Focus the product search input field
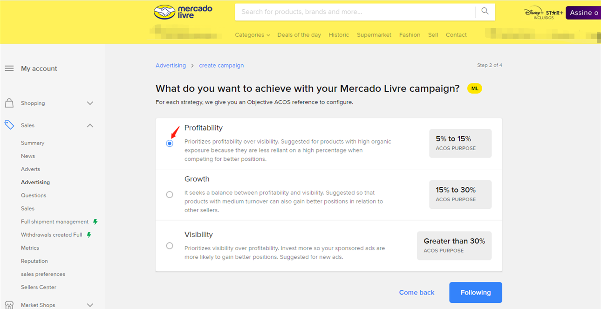The height and width of the screenshot is (309, 601). (355, 12)
